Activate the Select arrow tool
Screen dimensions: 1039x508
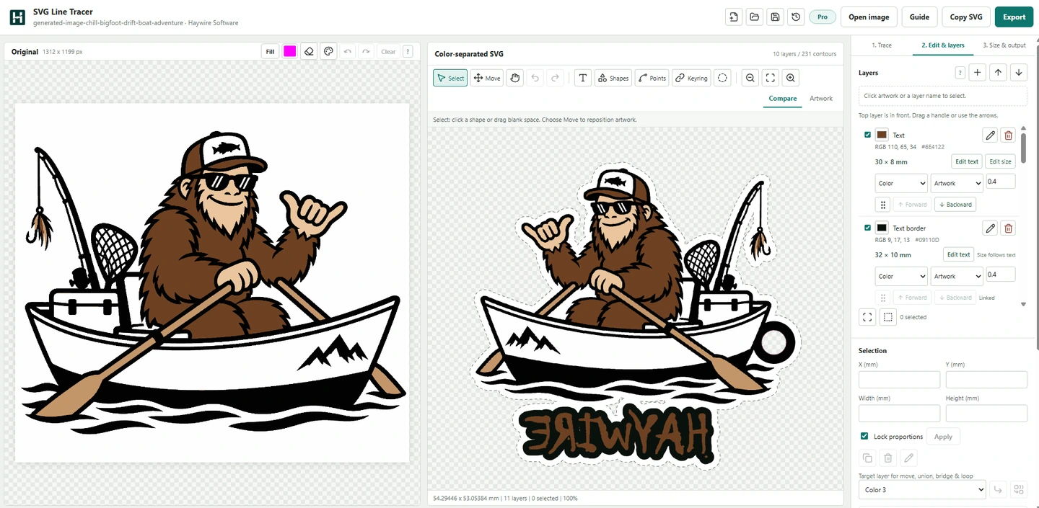(x=450, y=78)
